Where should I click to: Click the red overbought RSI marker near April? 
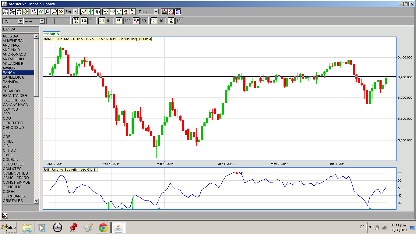coord(236,173)
